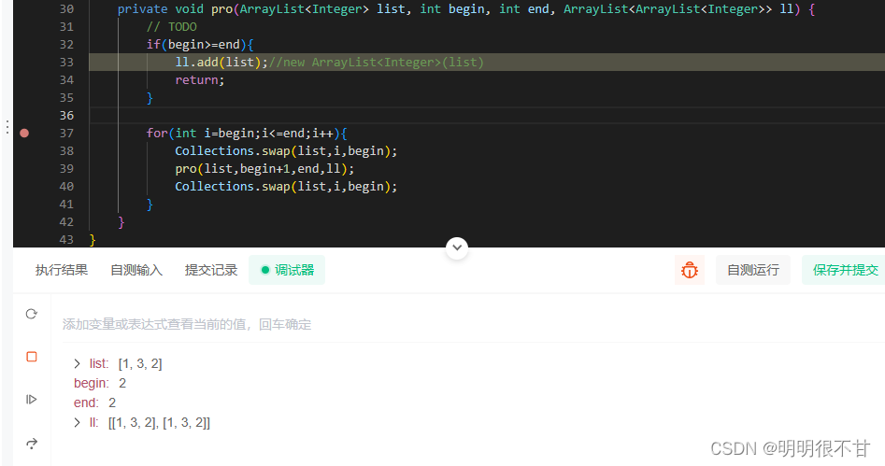Screen dimensions: 885x466
Task: Remove the breakpoint on line 37
Action: point(24,134)
